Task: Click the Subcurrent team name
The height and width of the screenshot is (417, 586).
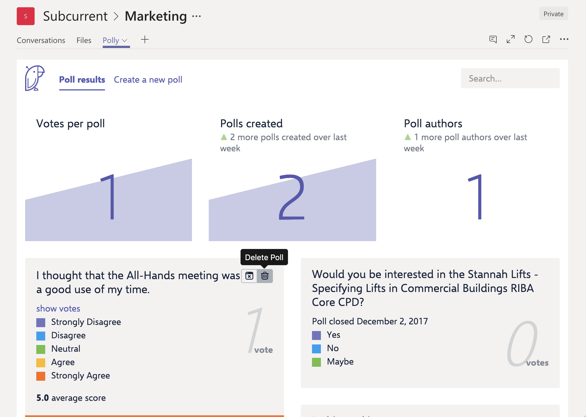Action: click(75, 16)
